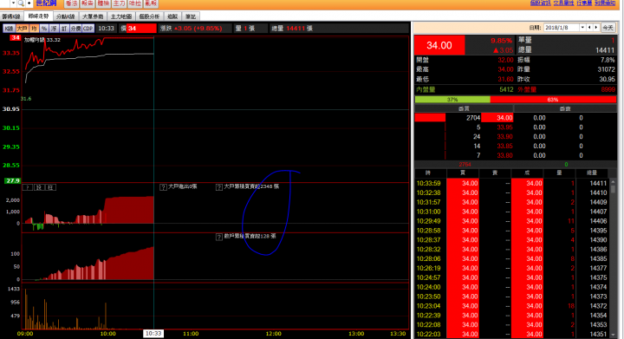Viewport: 624px width, 339px height.
Task: Toggle the 均 average line button
Action: (x=34, y=29)
